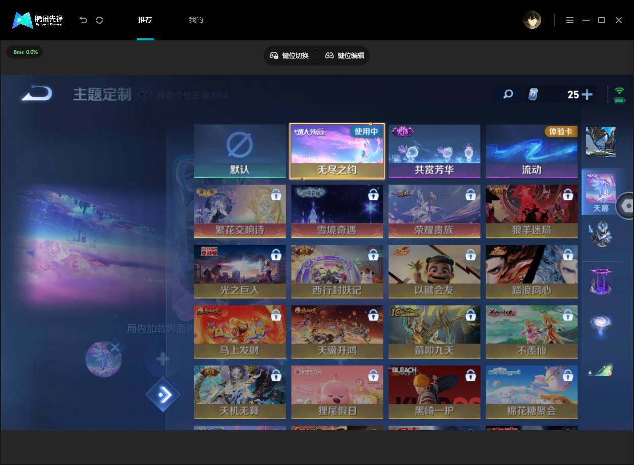
Task: Click the Tencent Pioneer logo
Action: (38, 20)
